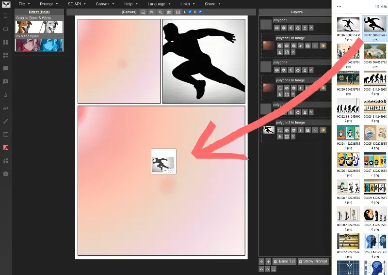Download the polygon1 layer
The height and width of the screenshot is (275, 388).
pyautogui.click(x=304, y=29)
